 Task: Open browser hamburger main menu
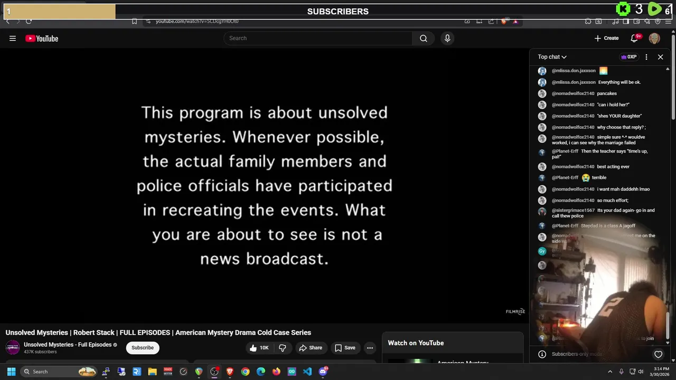668,22
